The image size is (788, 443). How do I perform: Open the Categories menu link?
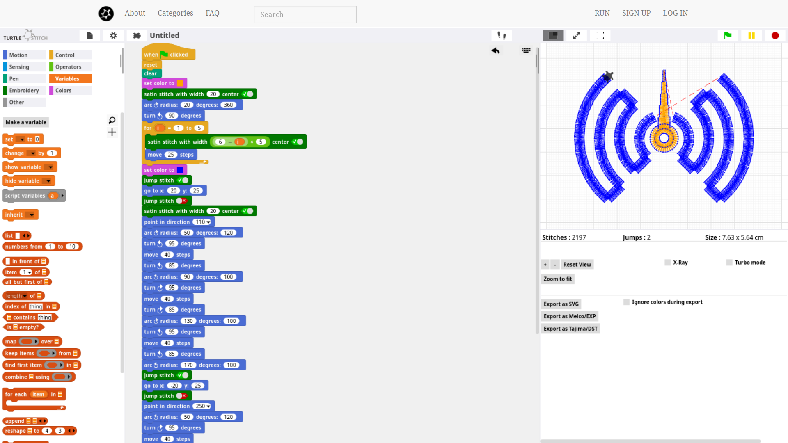pyautogui.click(x=175, y=13)
